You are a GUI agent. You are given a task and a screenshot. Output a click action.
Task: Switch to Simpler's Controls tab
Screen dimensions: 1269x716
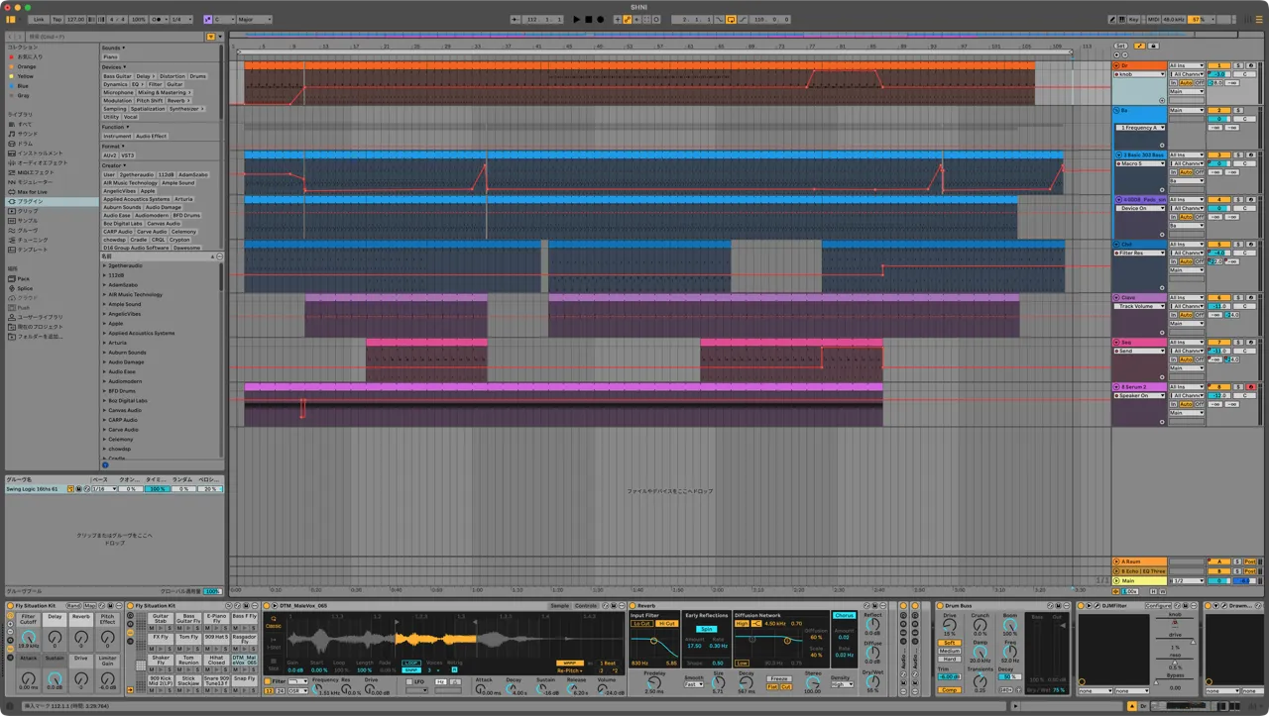[586, 605]
